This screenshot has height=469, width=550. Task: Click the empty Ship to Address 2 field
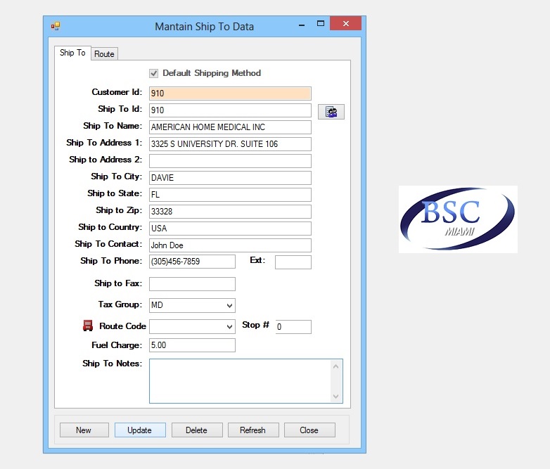click(x=230, y=160)
